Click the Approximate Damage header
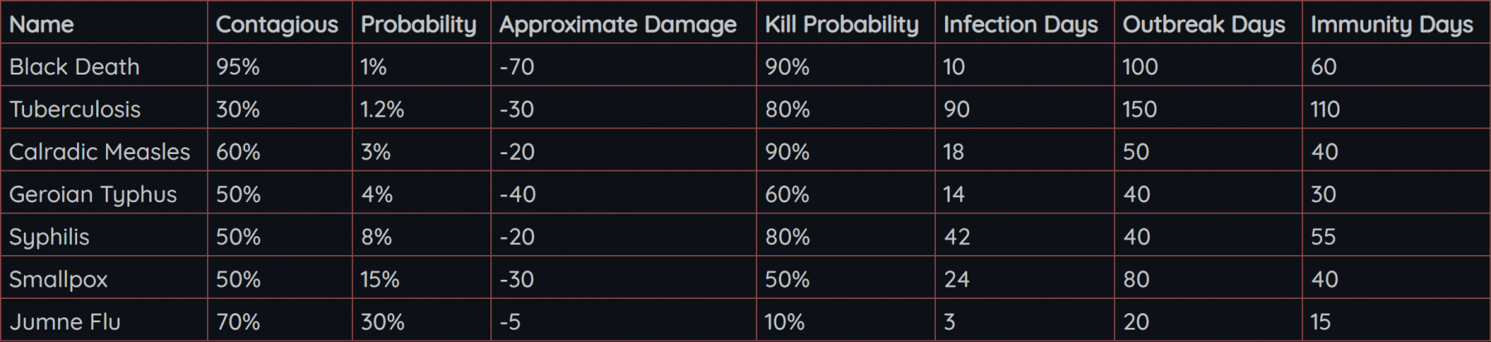Image resolution: width=1491 pixels, height=342 pixels. [618, 25]
